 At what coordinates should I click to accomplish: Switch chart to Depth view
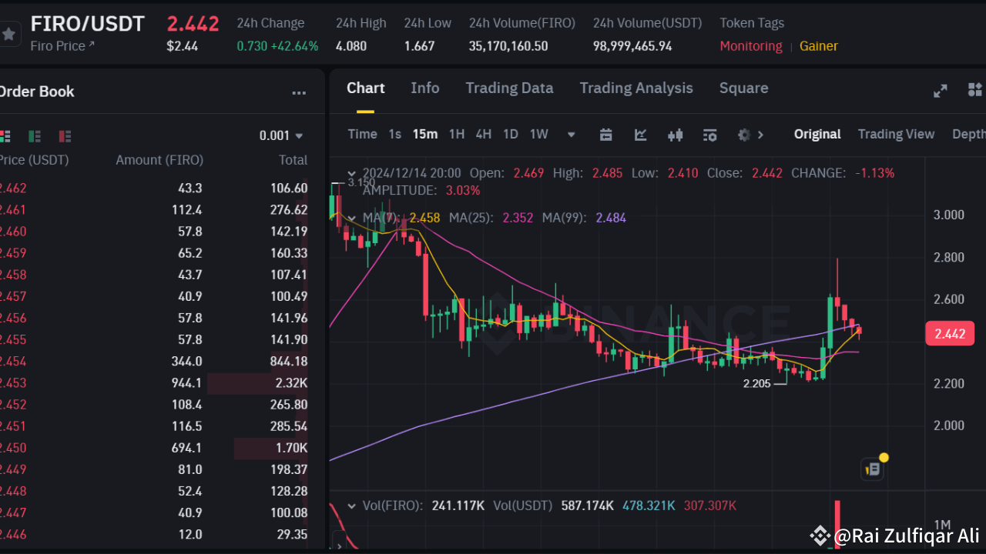click(969, 134)
